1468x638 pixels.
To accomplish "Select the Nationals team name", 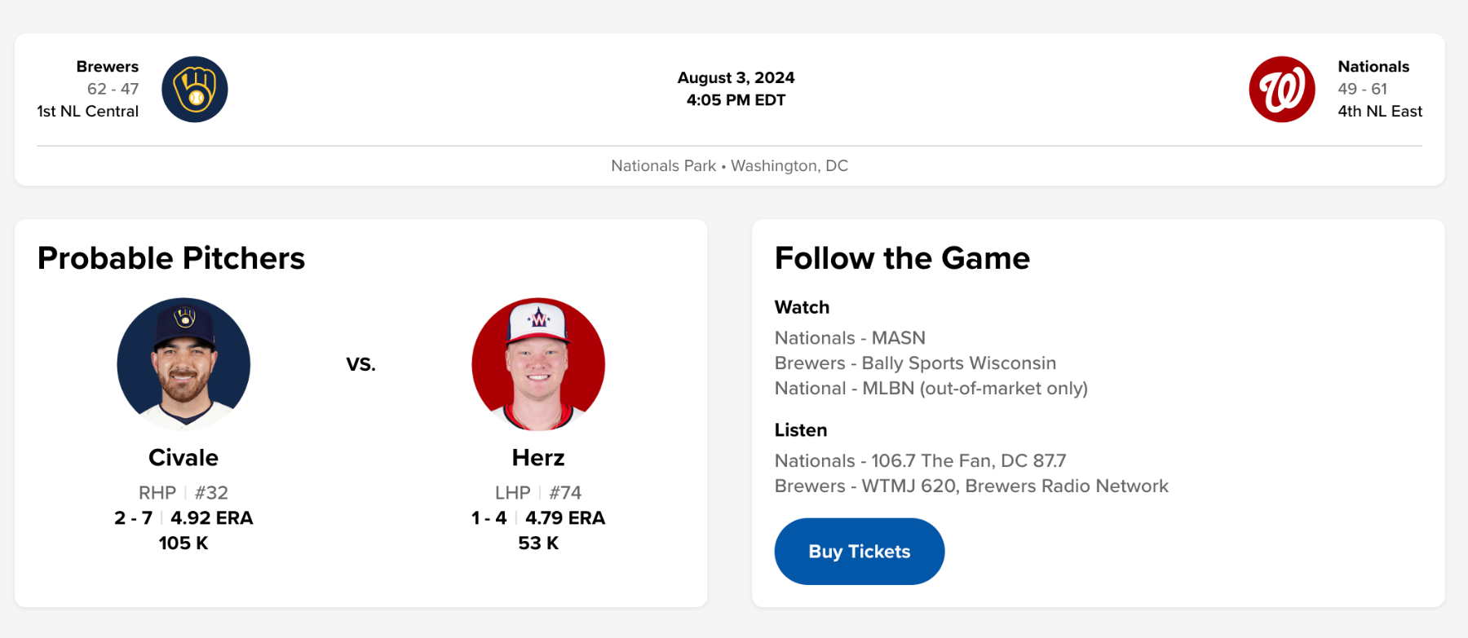I will click(x=1373, y=67).
